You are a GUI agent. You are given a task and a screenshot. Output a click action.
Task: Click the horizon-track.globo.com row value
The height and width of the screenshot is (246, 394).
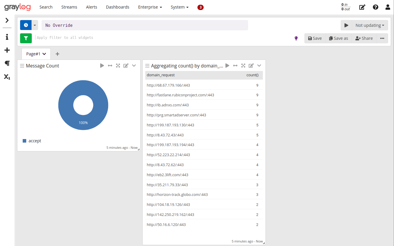[x=177, y=195]
